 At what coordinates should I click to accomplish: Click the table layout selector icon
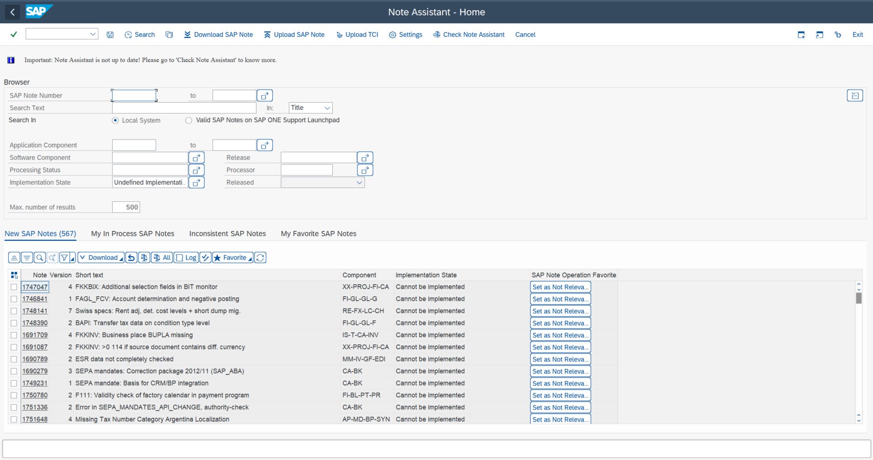point(14,275)
